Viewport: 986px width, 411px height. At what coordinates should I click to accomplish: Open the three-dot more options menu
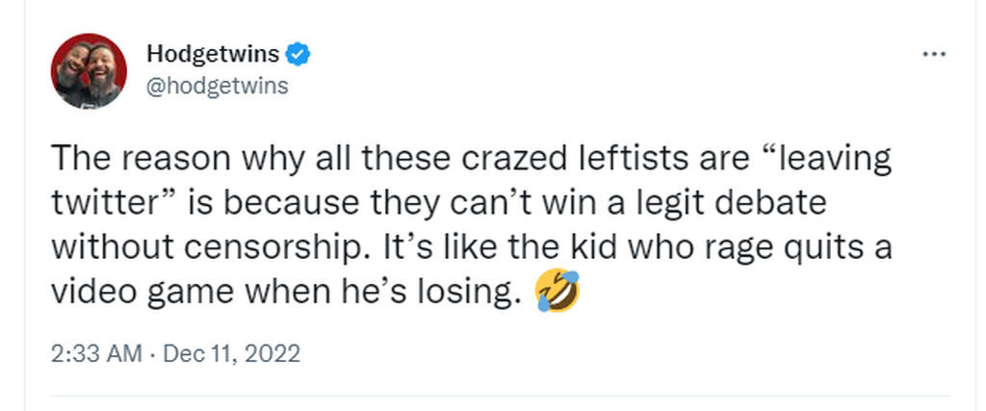pyautogui.click(x=934, y=55)
